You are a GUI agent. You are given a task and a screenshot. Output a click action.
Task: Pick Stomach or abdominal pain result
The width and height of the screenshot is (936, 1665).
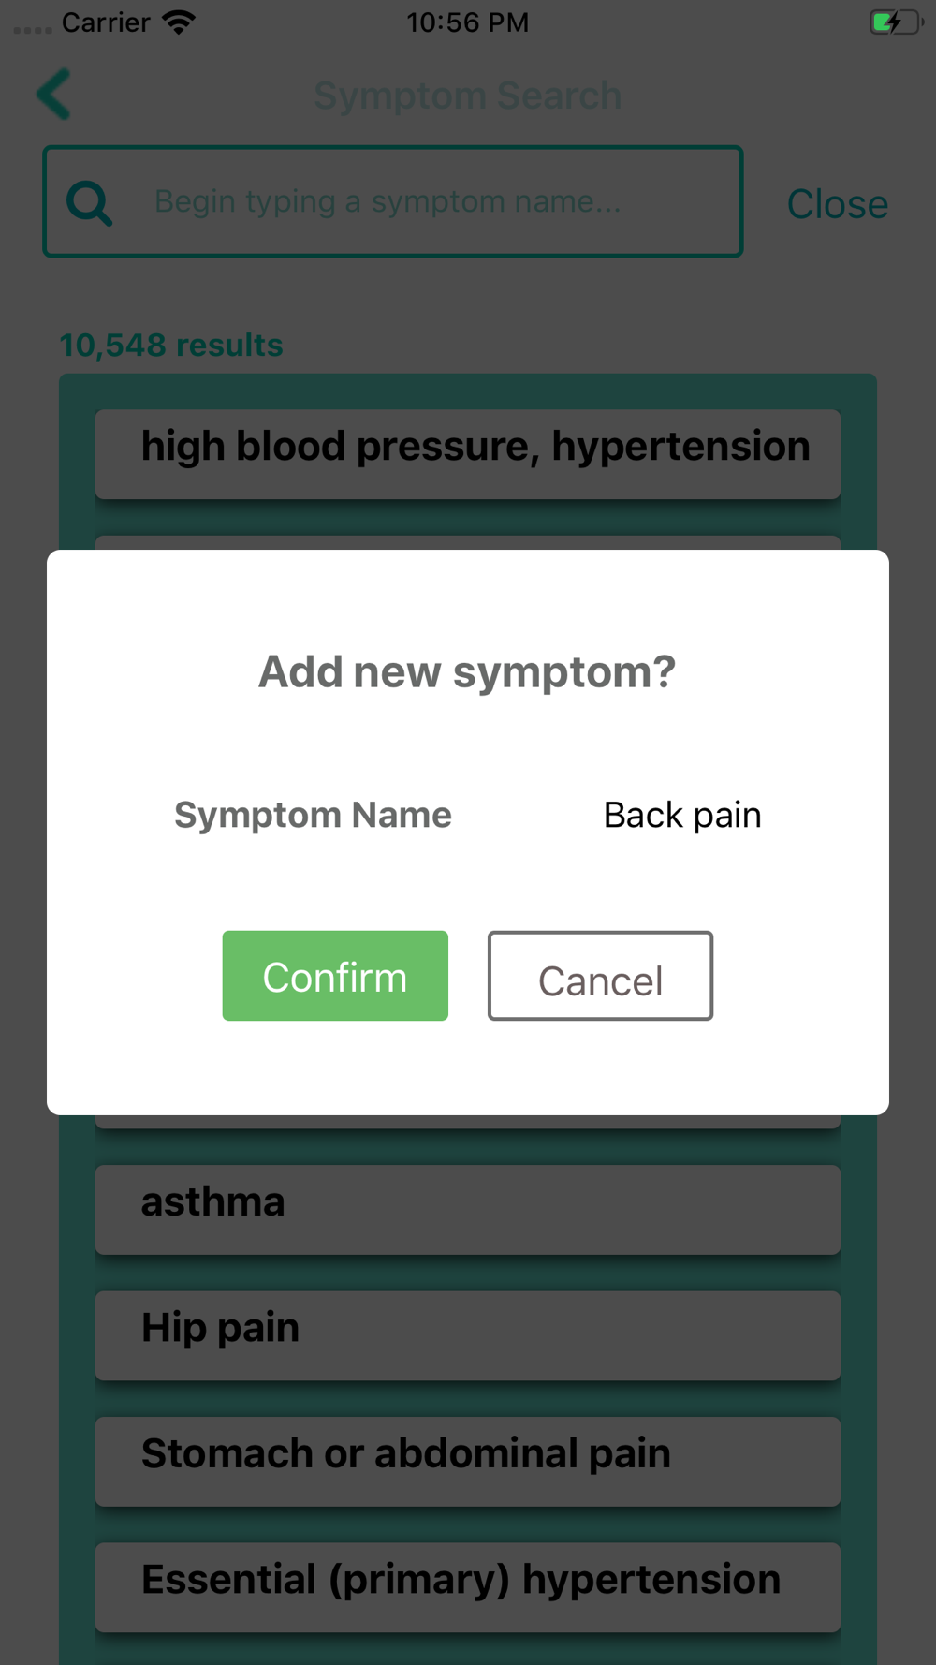click(468, 1461)
